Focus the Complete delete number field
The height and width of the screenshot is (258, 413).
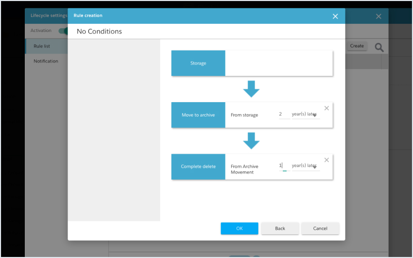tap(283, 166)
